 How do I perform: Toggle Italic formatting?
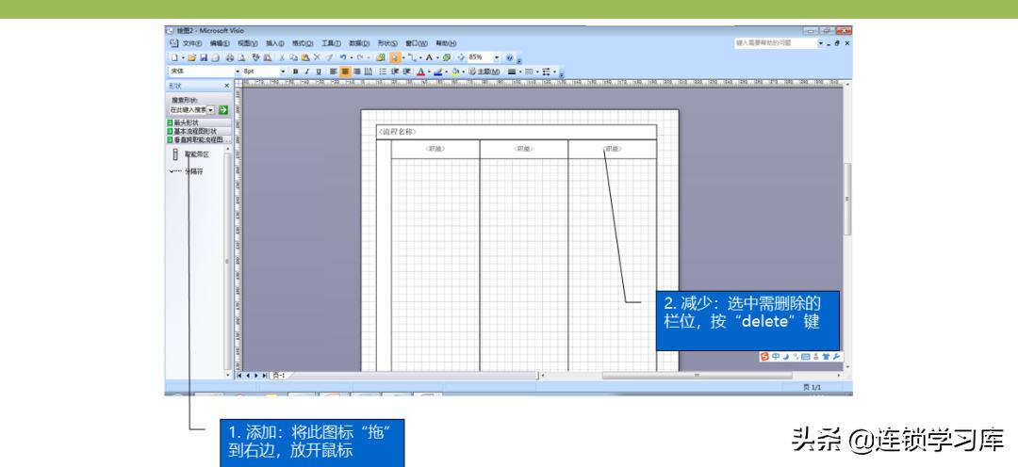point(306,72)
